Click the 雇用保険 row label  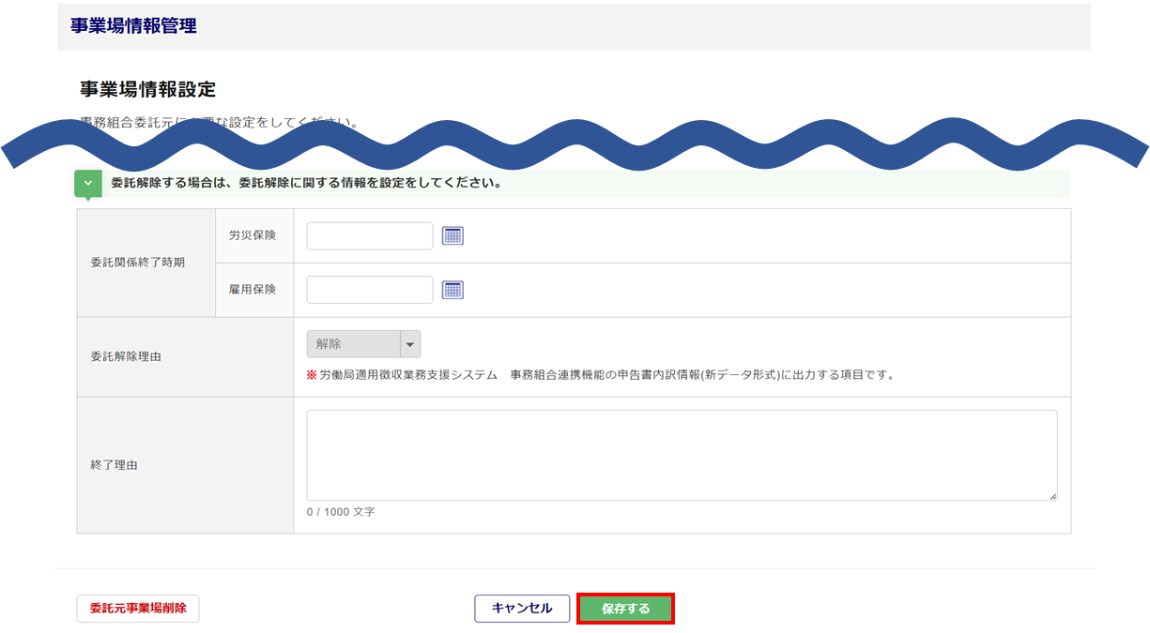pyautogui.click(x=253, y=291)
